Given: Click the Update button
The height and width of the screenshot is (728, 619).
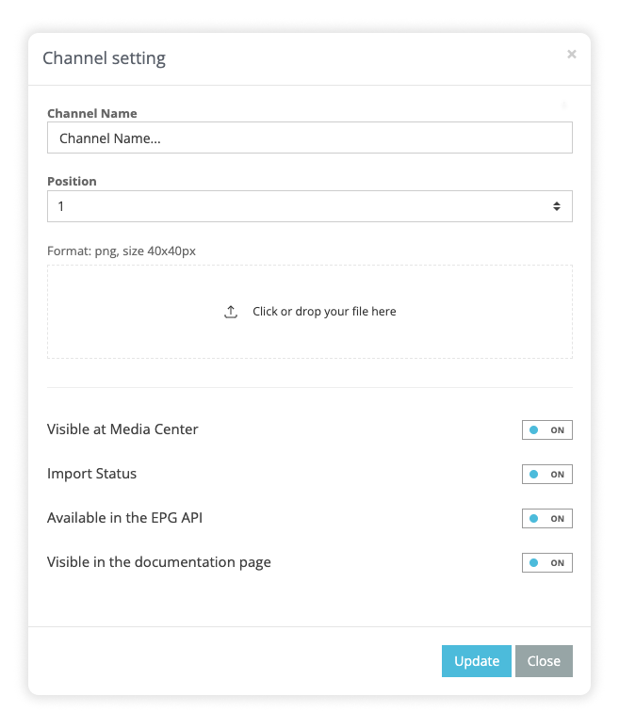Looking at the screenshot, I should [477, 661].
